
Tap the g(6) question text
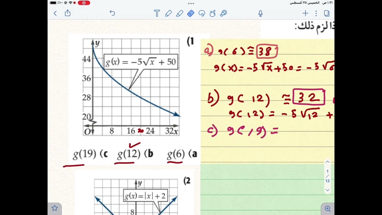click(176, 154)
